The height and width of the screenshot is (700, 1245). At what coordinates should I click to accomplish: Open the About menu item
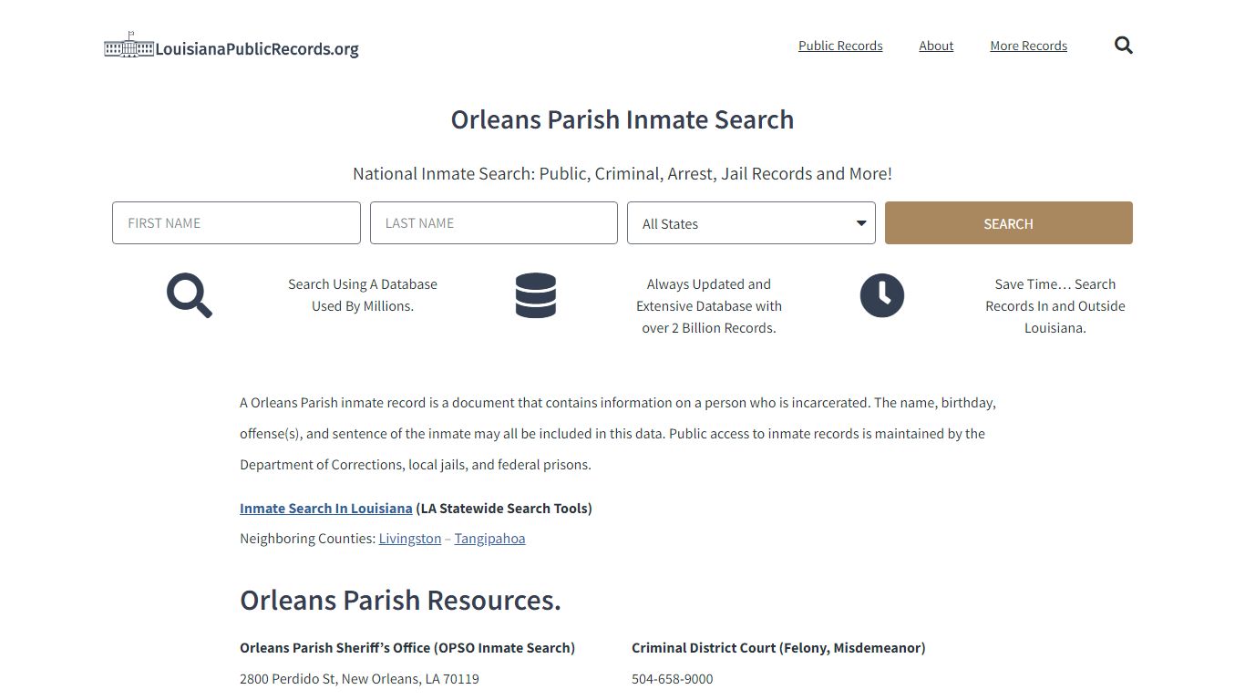(x=936, y=46)
